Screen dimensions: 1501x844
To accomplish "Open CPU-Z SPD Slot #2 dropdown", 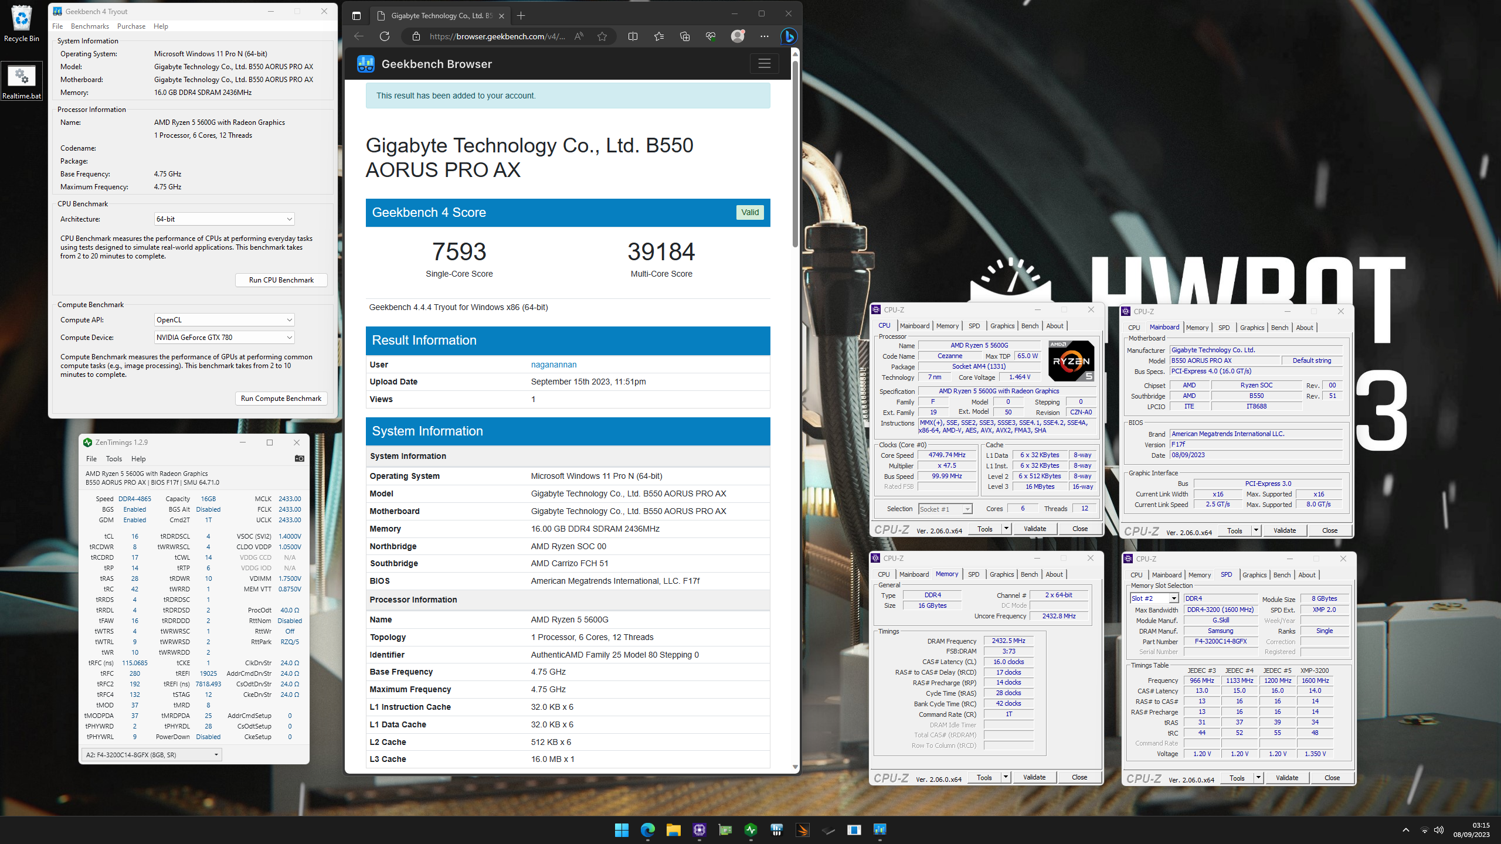I will (x=1154, y=598).
